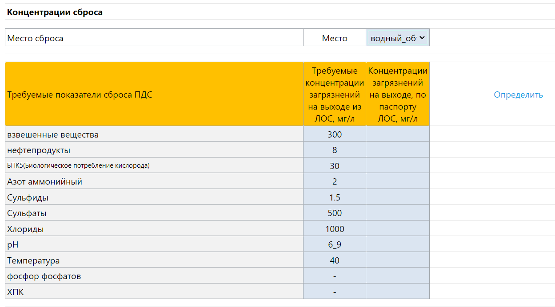The image size is (555, 307).
Task: Click required value 30 for БПК5
Action: coord(335,166)
